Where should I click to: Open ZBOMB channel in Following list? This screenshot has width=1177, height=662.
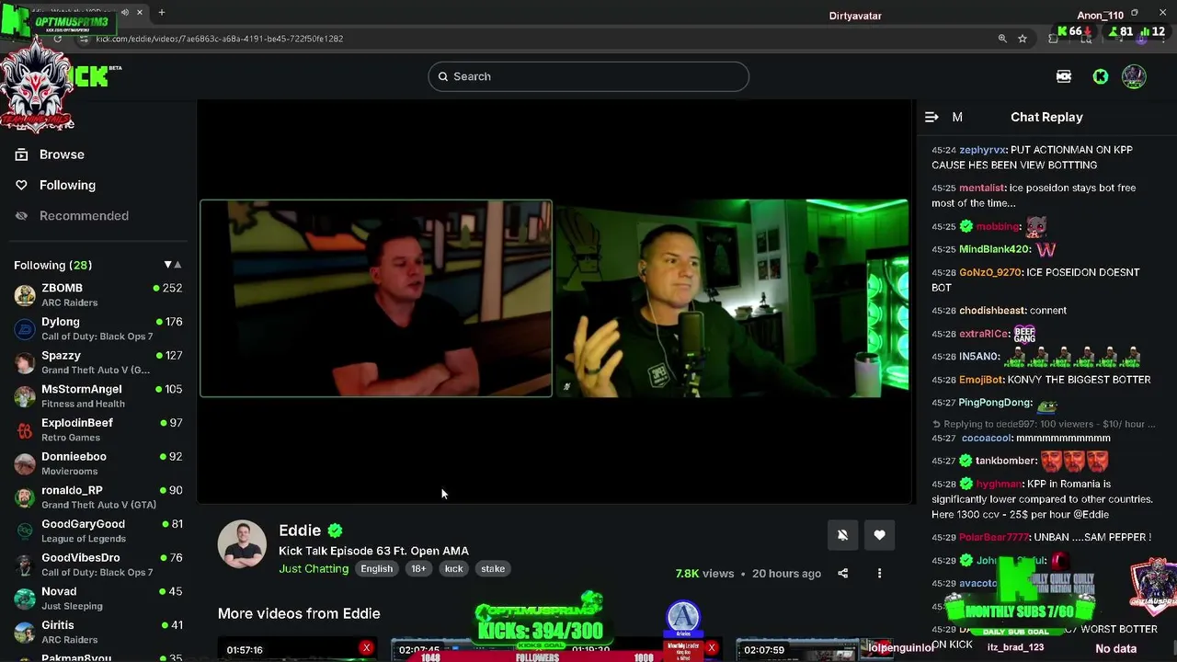pos(97,294)
